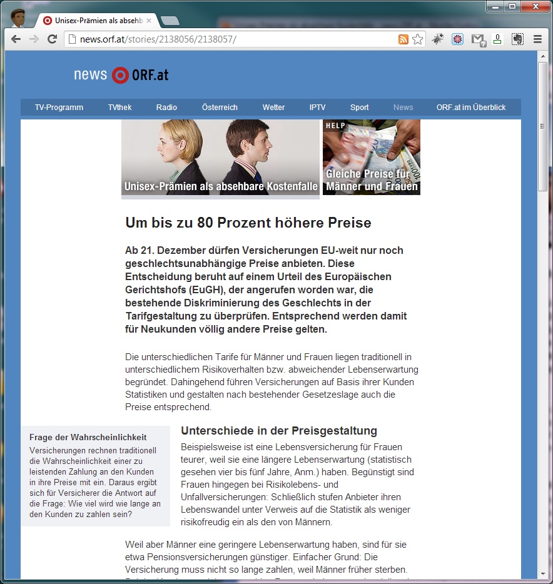The width and height of the screenshot is (553, 584).
Task: Click the paragraph starting 'Weil aber Männer'
Action: [267, 557]
